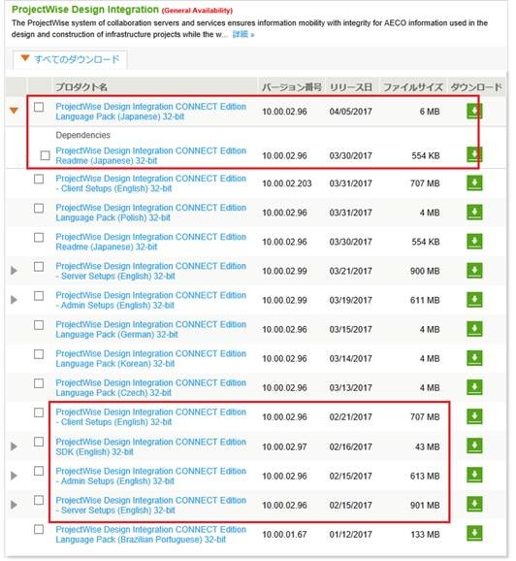Open Admin Setups link dated 02/15/2017

pyautogui.click(x=151, y=476)
